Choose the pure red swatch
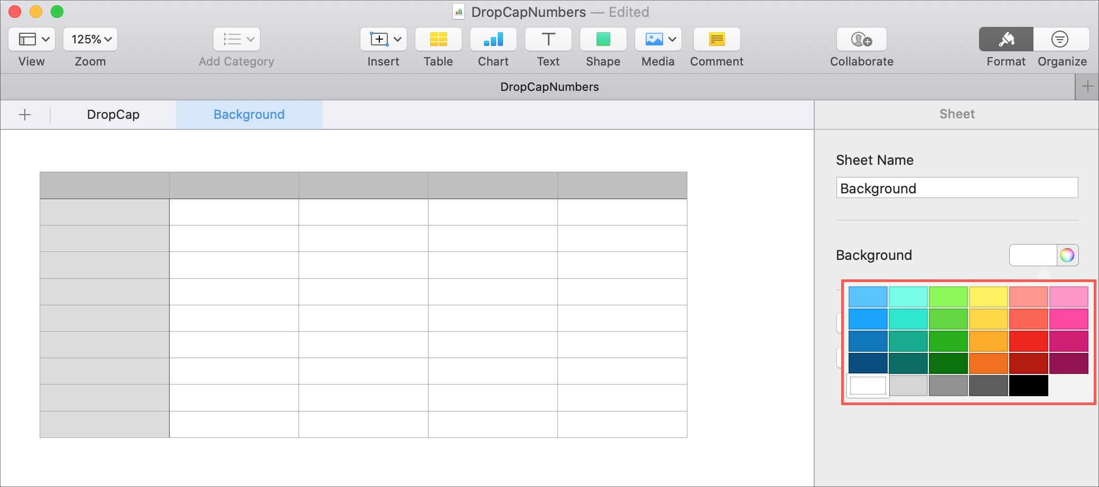 click(1029, 341)
